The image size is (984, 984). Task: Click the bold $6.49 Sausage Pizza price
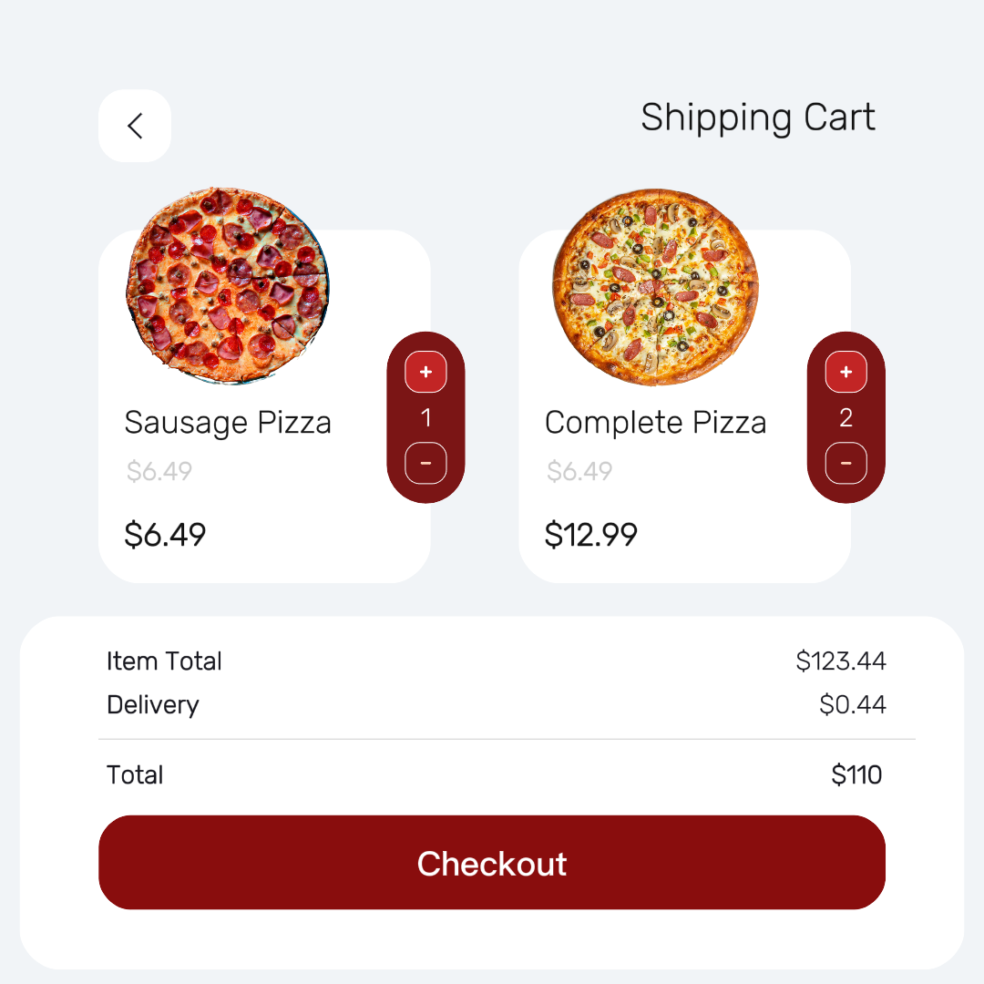coord(165,535)
